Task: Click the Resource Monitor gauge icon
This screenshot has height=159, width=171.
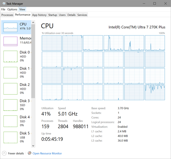Action: coord(29,153)
